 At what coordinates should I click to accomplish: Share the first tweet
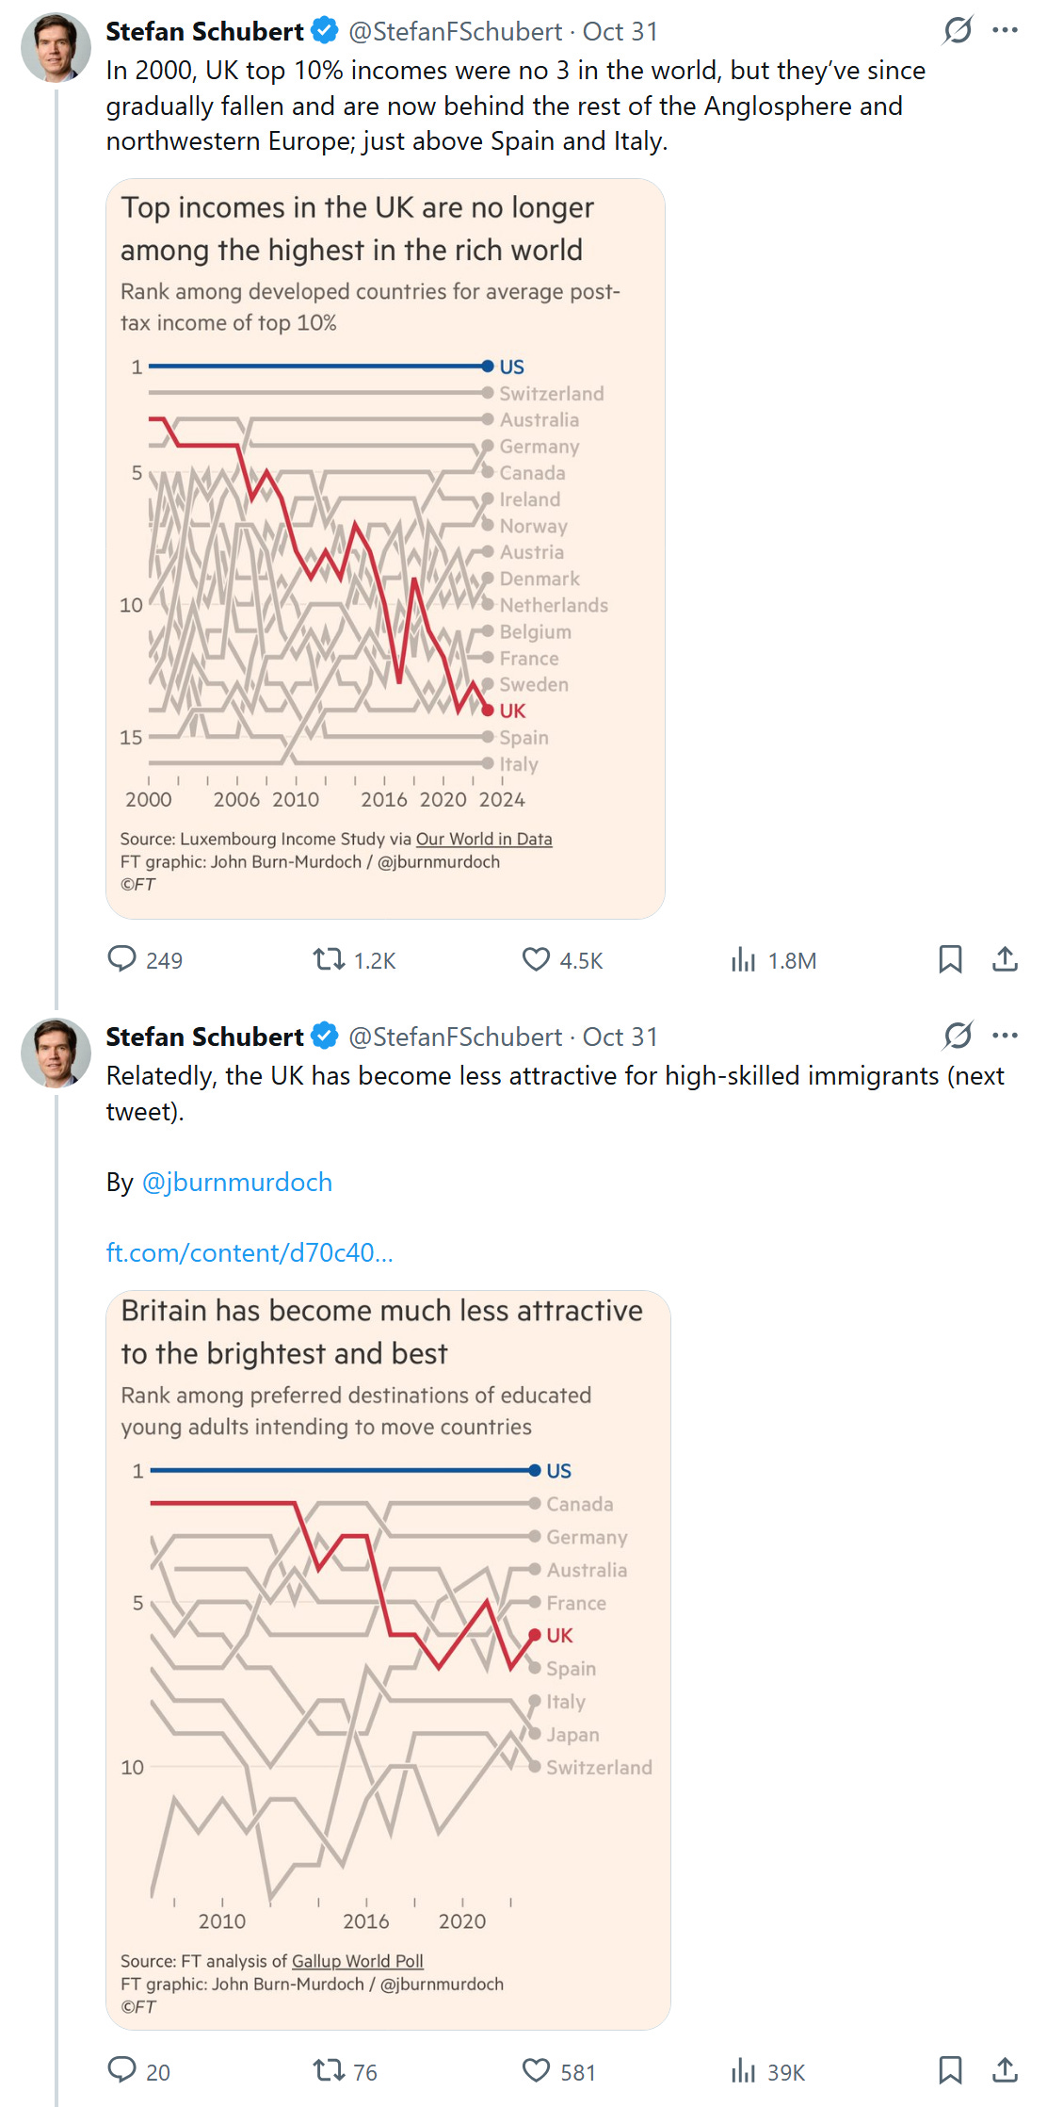(1005, 959)
